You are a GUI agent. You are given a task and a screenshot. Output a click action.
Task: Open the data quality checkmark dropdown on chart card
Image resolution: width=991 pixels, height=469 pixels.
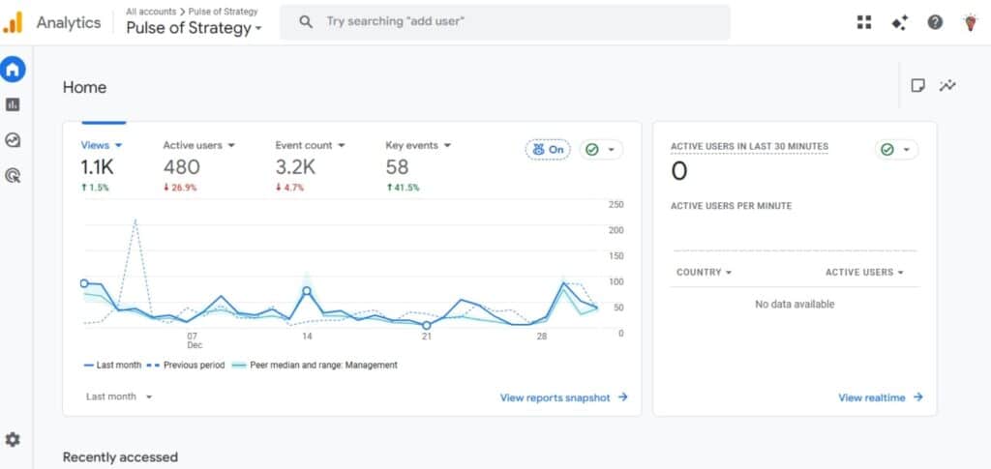click(600, 150)
